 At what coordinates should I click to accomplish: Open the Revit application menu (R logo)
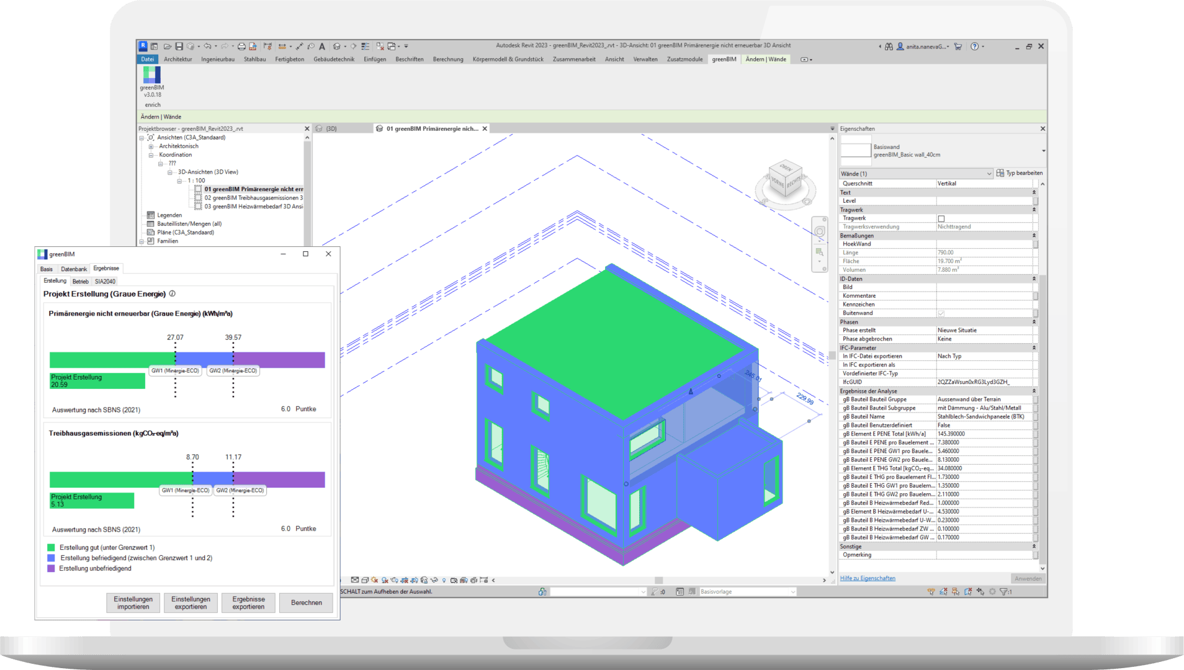point(143,46)
